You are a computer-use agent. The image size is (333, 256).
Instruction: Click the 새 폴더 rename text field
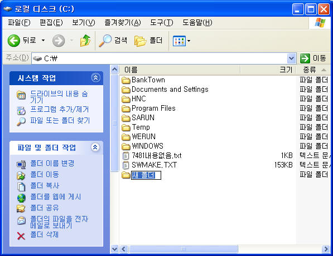pos(146,175)
